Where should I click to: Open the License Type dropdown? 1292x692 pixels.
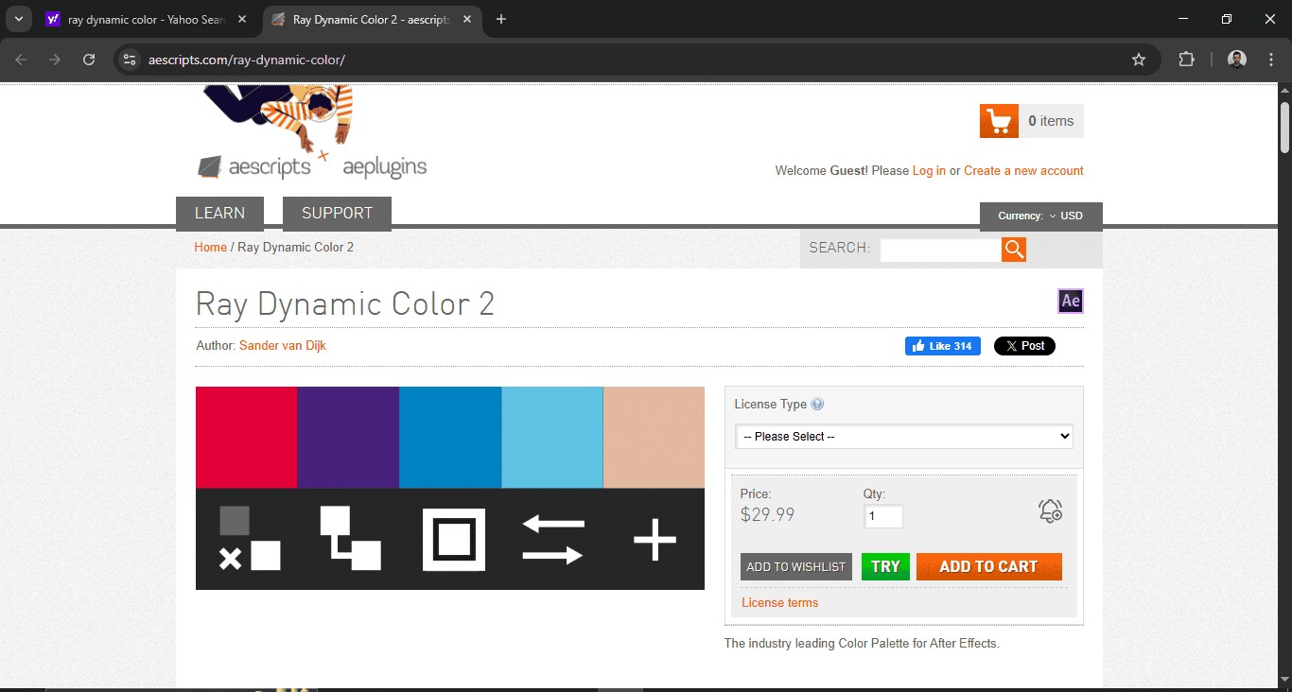pos(903,437)
